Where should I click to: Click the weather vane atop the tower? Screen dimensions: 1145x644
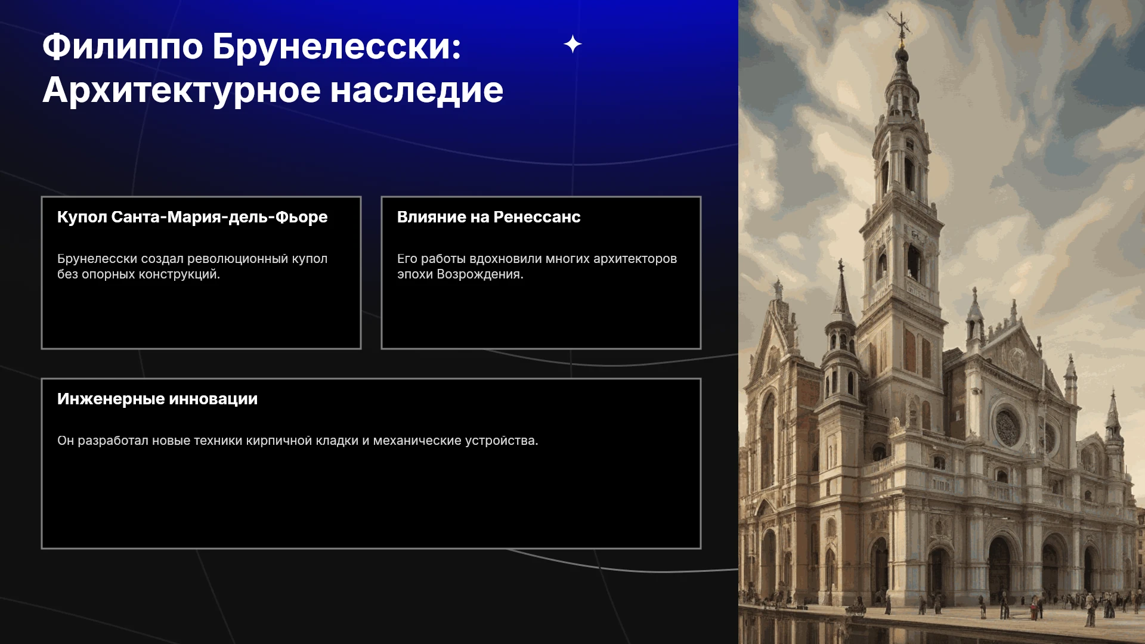[x=900, y=27]
